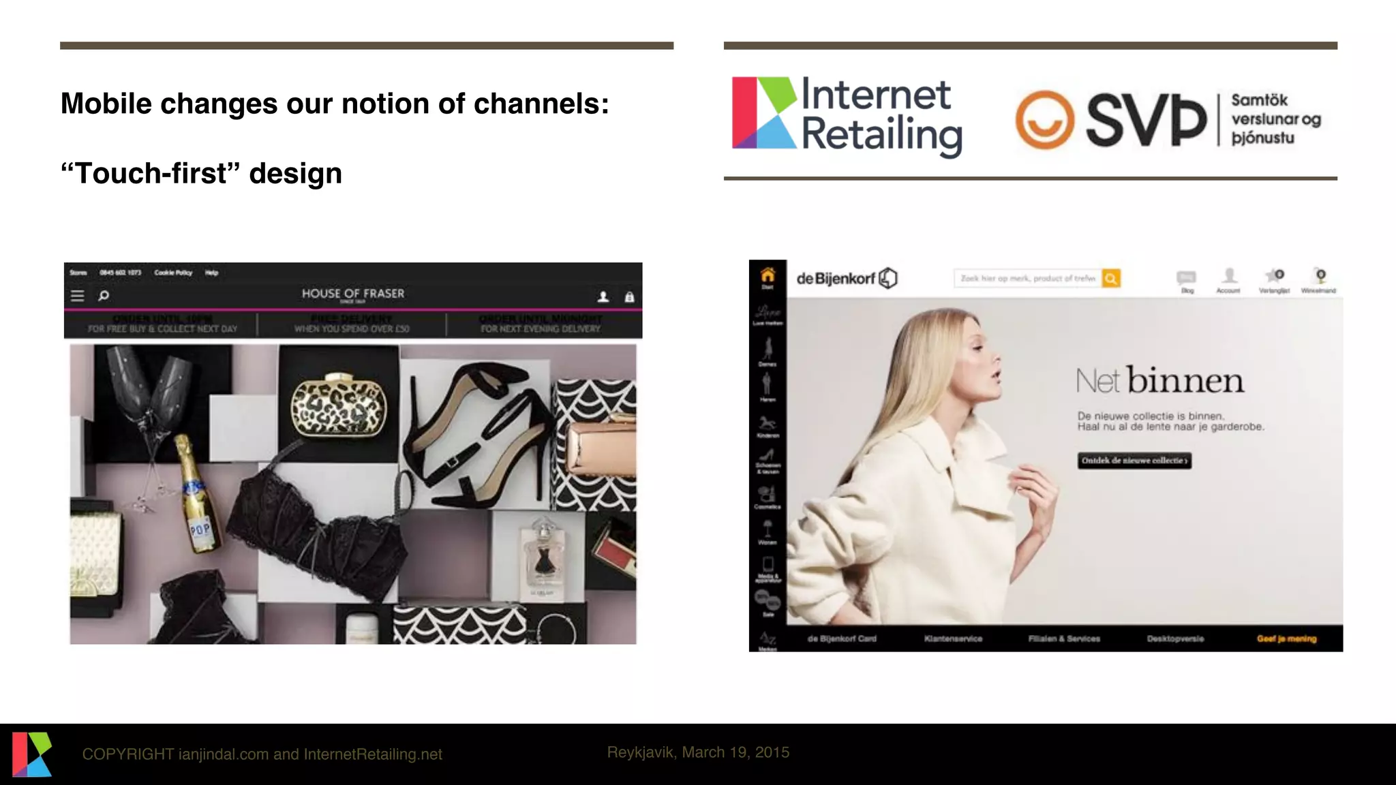Viewport: 1396px width, 785px height.
Task: Open the House of Fraser hamburger menu
Action: click(78, 296)
